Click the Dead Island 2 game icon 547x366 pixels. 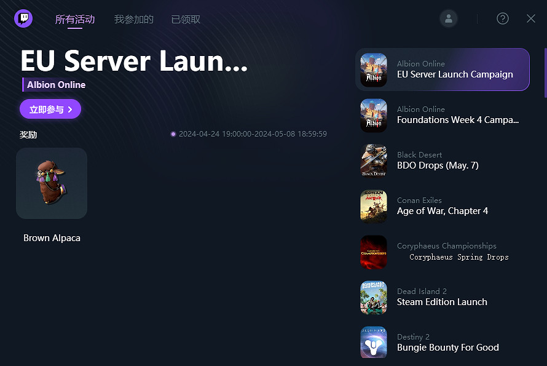374,297
